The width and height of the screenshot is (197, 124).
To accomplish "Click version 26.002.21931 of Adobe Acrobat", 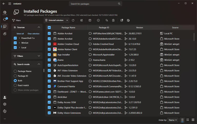I will (x=135, y=33).
